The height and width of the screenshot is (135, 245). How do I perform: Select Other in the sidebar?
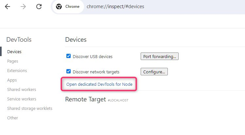pos(13,118)
